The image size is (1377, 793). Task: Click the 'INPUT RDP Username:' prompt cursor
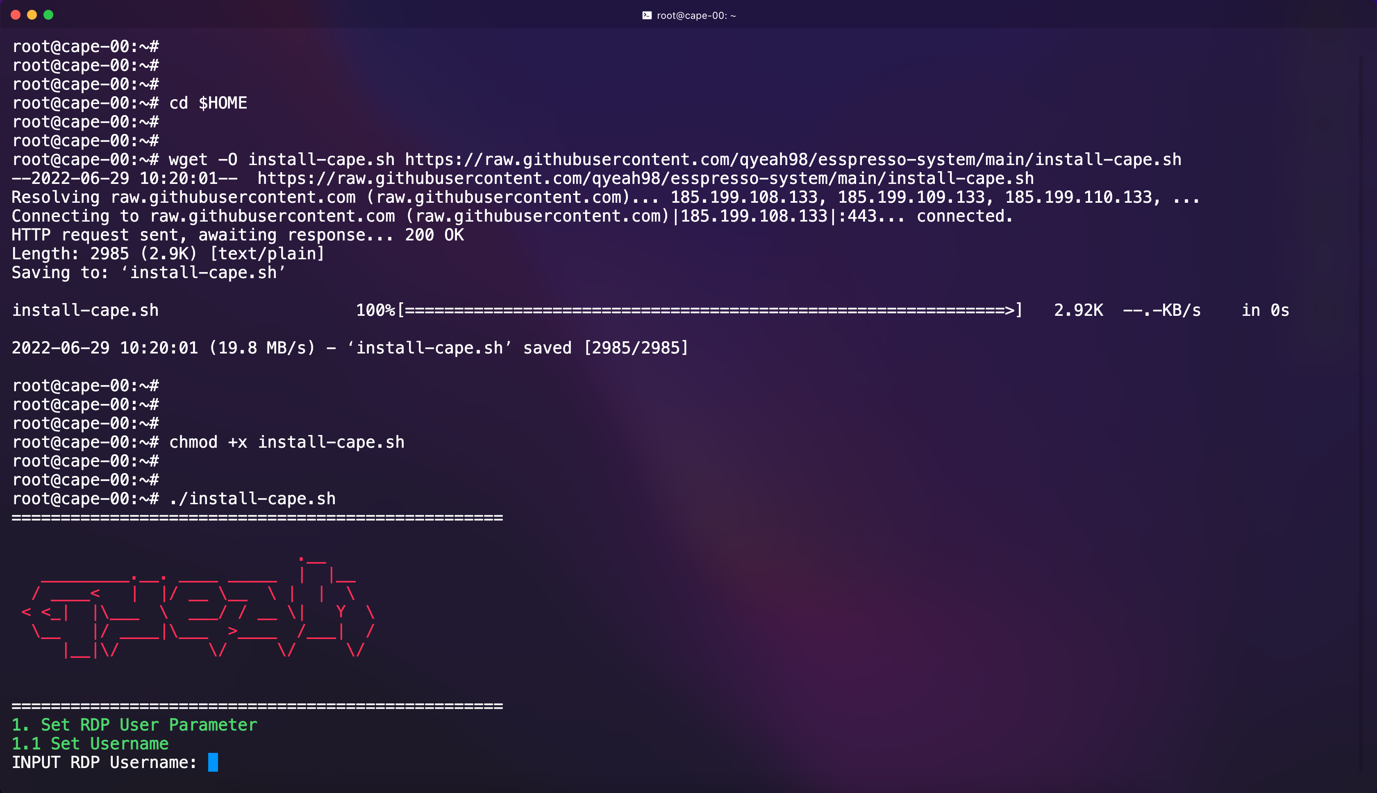[x=213, y=762]
